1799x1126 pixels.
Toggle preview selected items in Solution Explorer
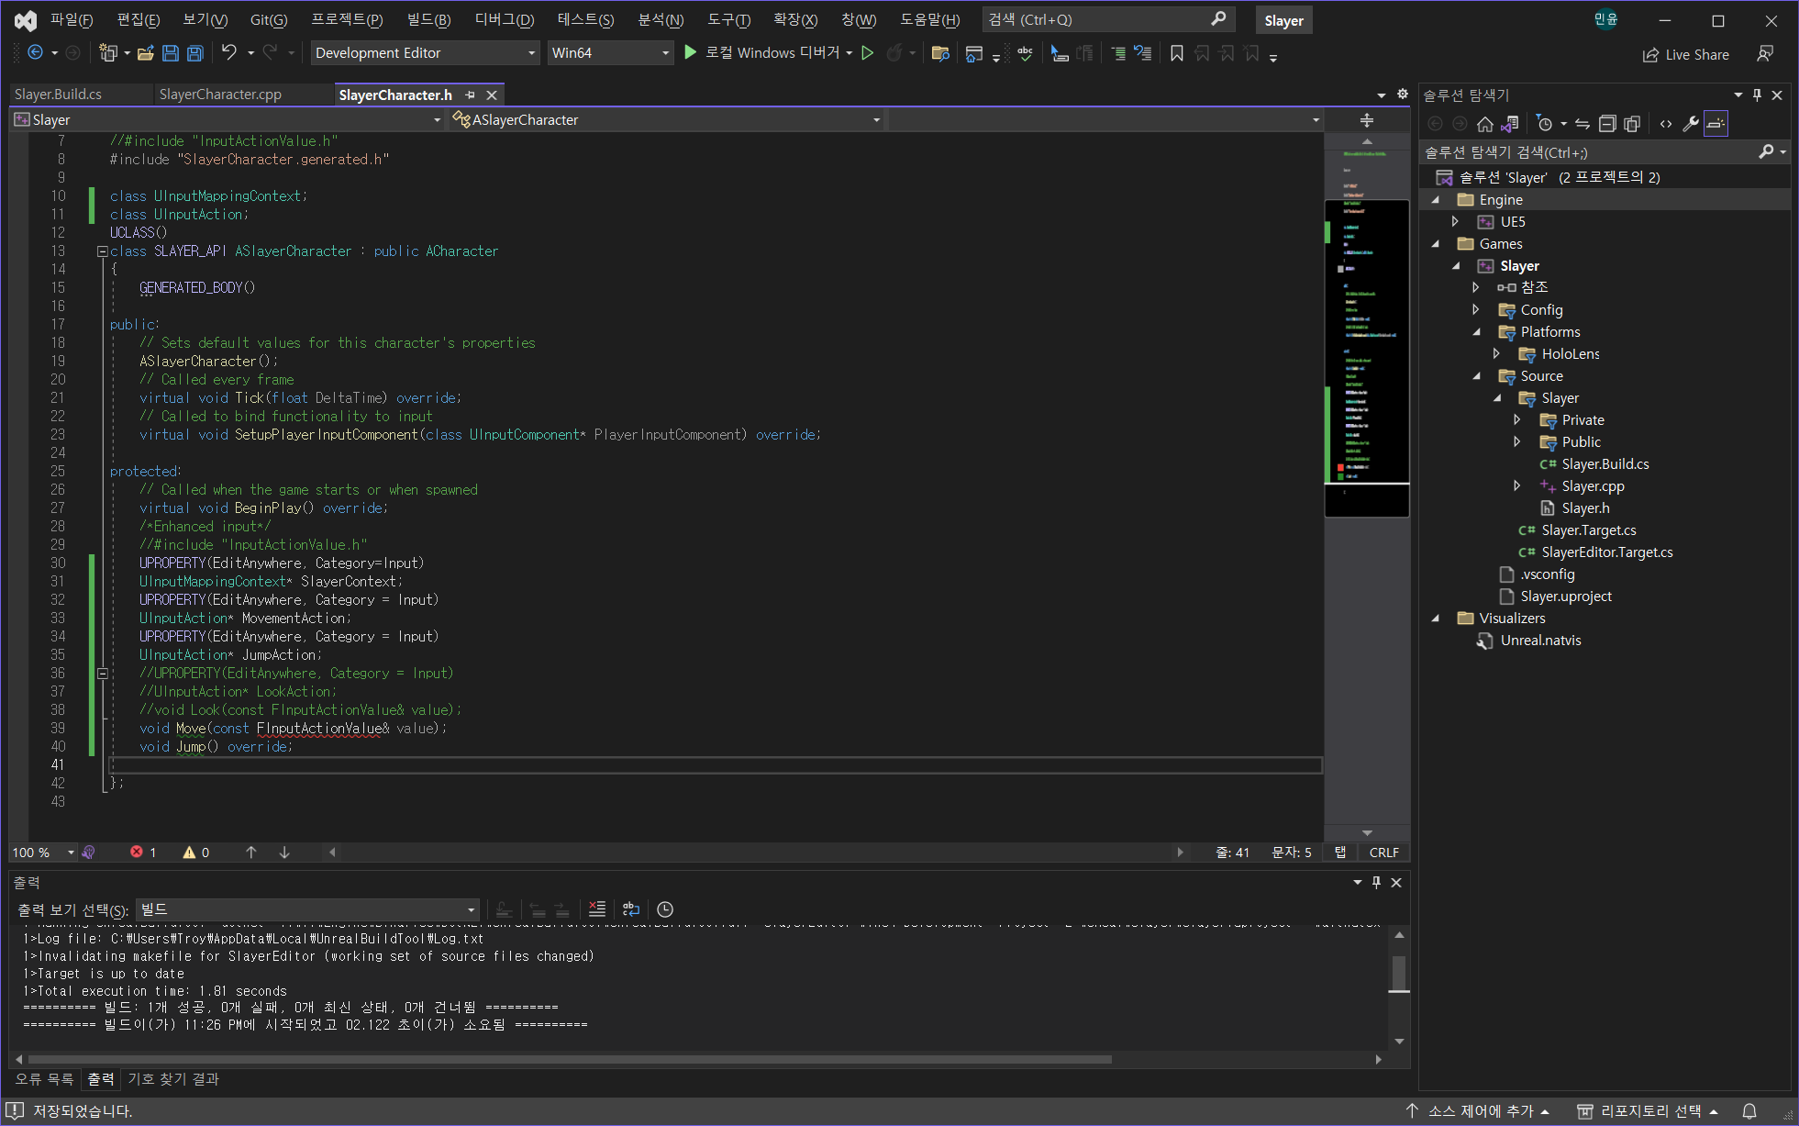click(x=1716, y=124)
